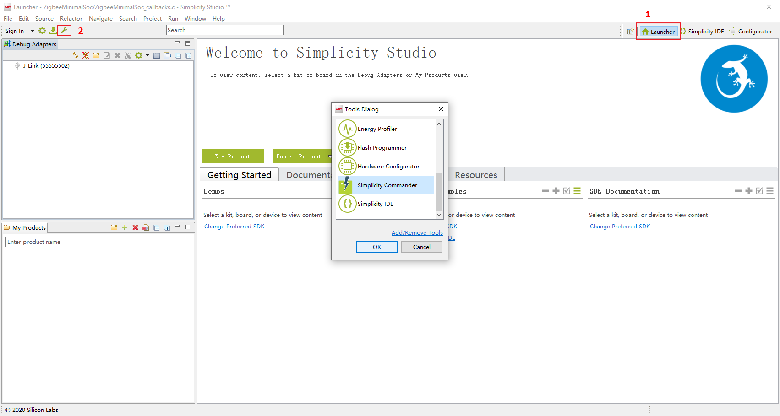Toggle the checkbox icon left of SDK Documentation
The width and height of the screenshot is (780, 416).
[x=567, y=191]
